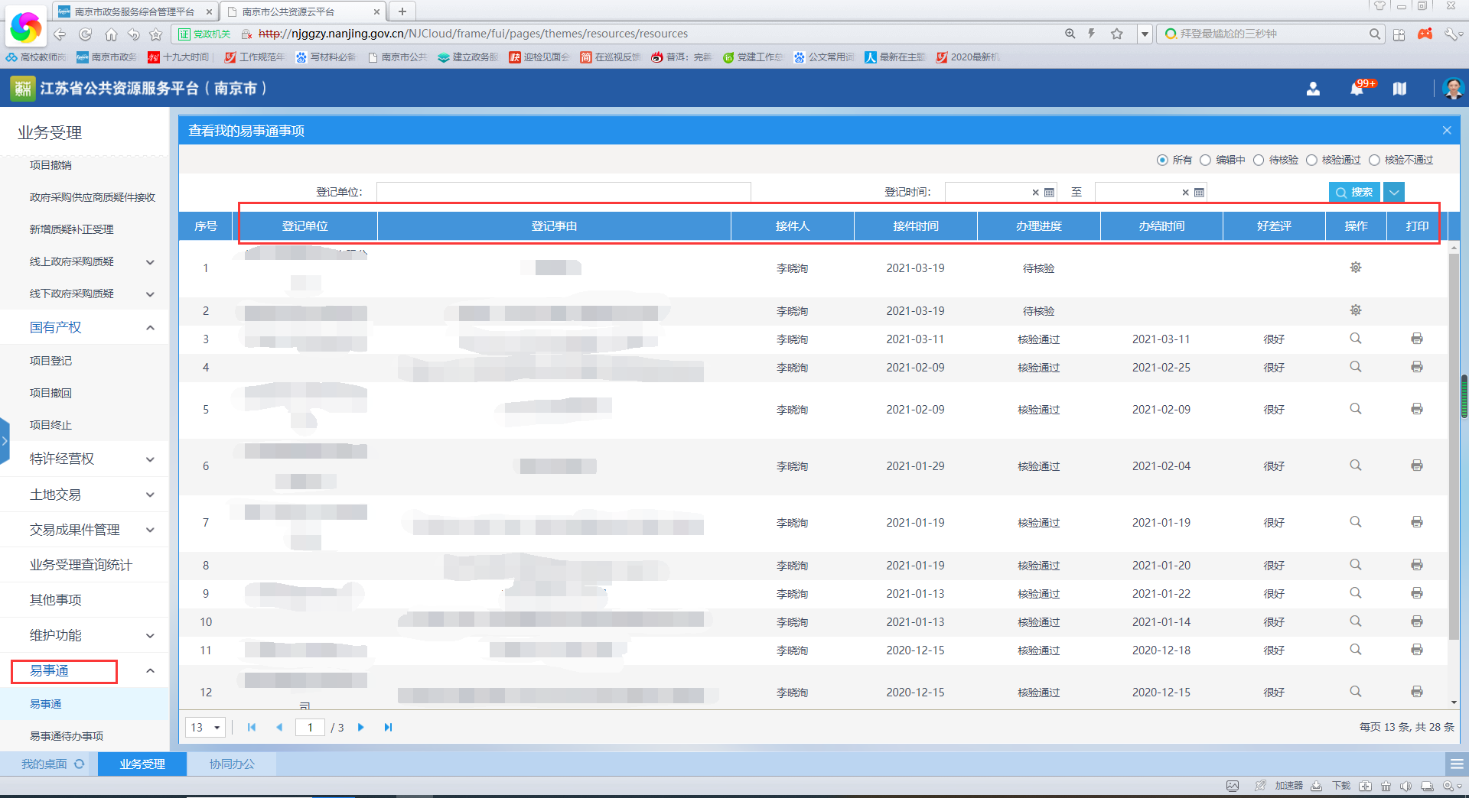View details of row 5 via magnifier

pos(1356,409)
